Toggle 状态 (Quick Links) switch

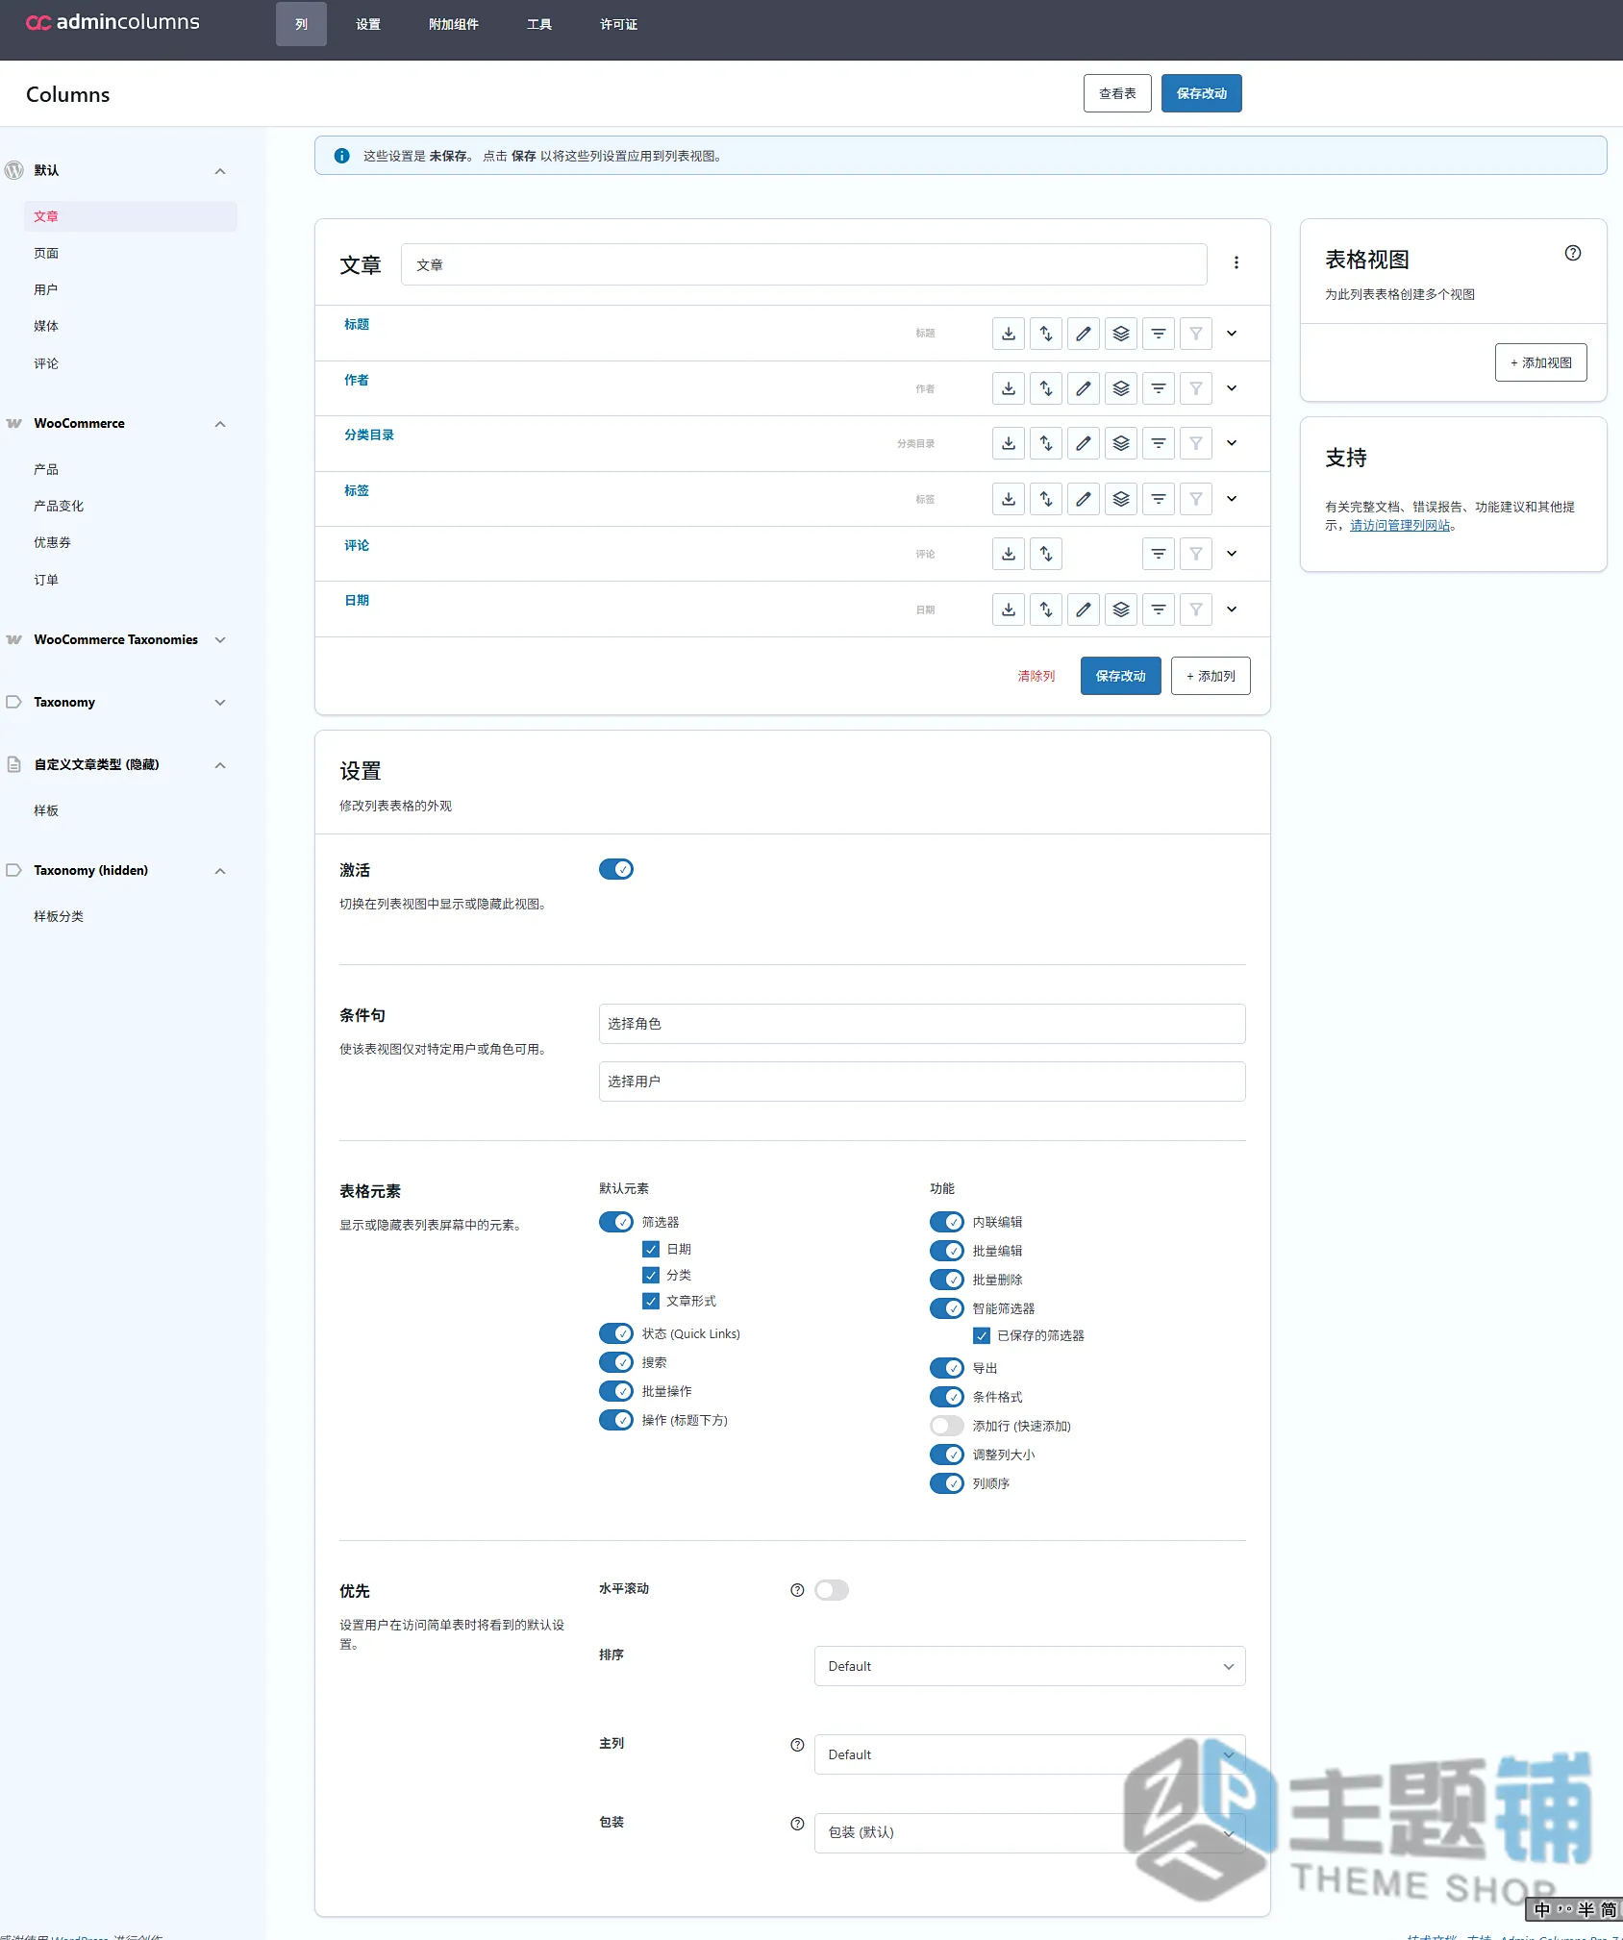616,1333
